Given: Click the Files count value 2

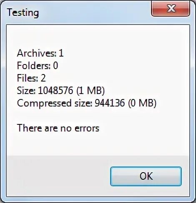Looking at the screenshot, I should [43, 78].
